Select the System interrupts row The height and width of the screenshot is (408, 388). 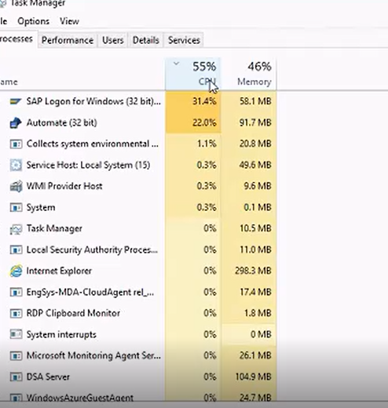click(x=138, y=334)
